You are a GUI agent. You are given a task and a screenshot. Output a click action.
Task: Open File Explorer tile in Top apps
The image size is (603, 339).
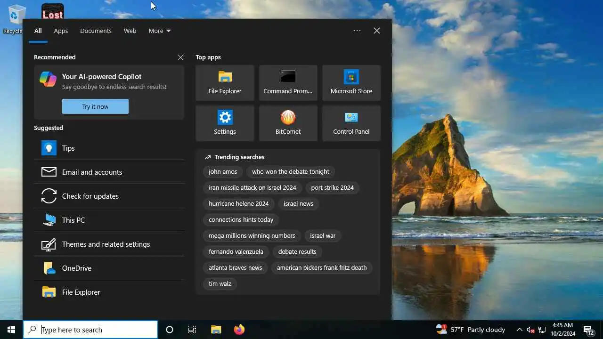tap(225, 83)
